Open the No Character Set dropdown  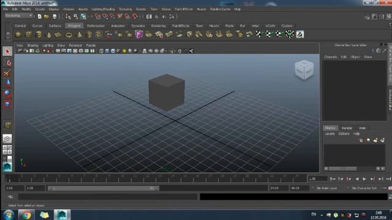tap(364, 188)
